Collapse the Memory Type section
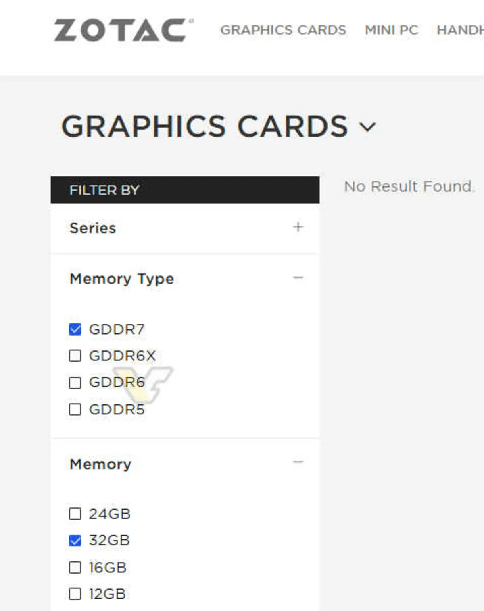 tap(298, 278)
